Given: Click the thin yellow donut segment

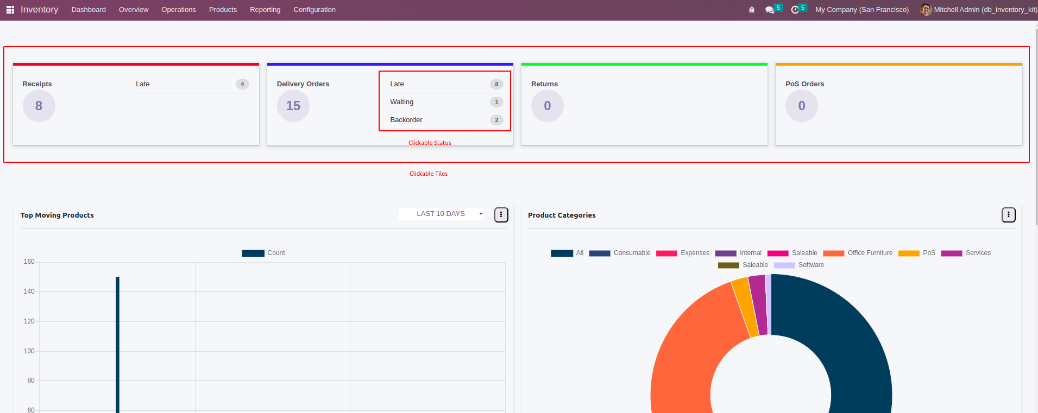Looking at the screenshot, I should (x=745, y=306).
